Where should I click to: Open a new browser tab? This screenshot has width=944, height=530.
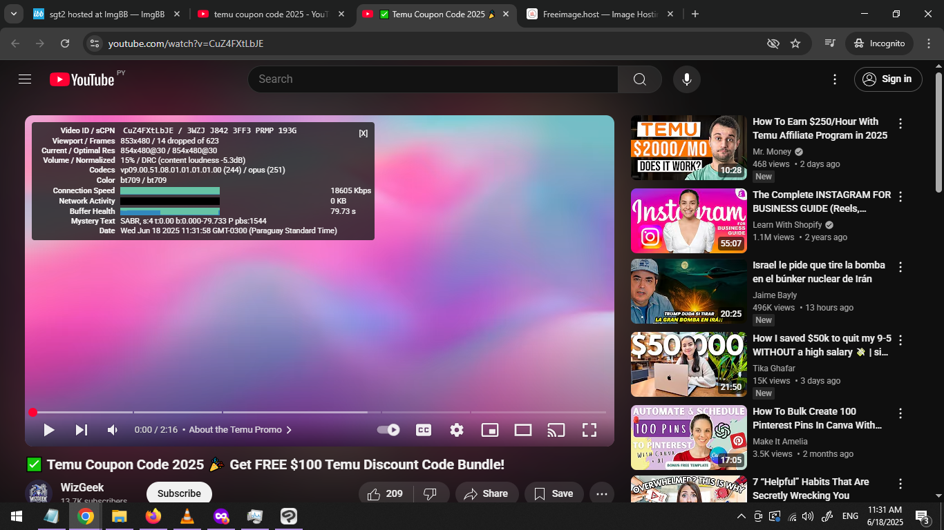695,14
